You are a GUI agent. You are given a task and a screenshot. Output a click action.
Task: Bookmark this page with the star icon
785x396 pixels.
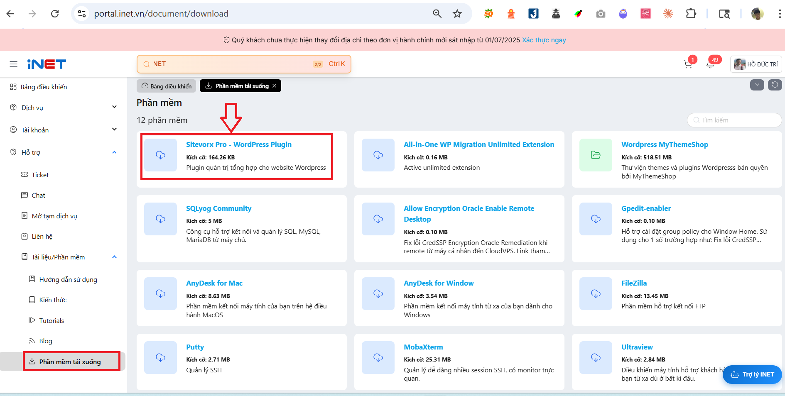coord(457,14)
